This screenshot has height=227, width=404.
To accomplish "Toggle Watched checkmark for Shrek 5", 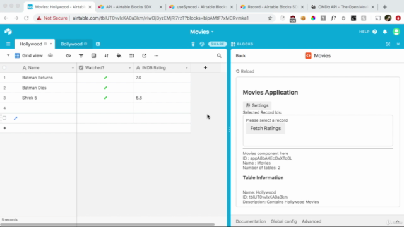I will coord(105,98).
